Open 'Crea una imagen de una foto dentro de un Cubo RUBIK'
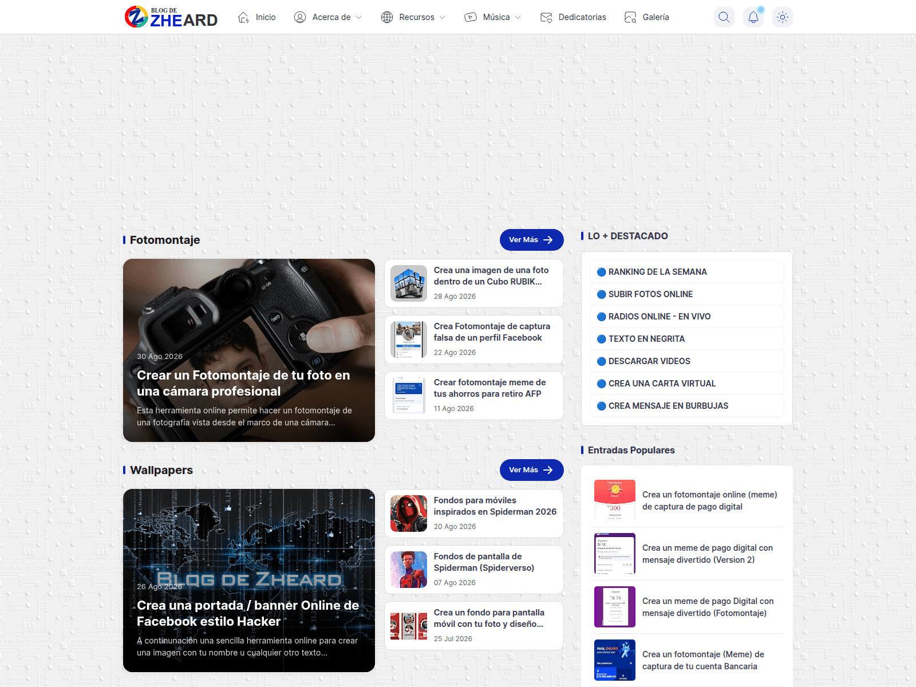 [x=491, y=276]
